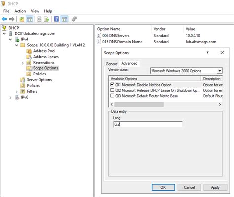The height and width of the screenshot is (197, 234).
Task: Open the Address Leases folder
Action: point(46,57)
